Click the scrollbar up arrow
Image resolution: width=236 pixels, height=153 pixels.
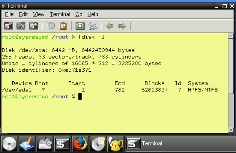231,36
